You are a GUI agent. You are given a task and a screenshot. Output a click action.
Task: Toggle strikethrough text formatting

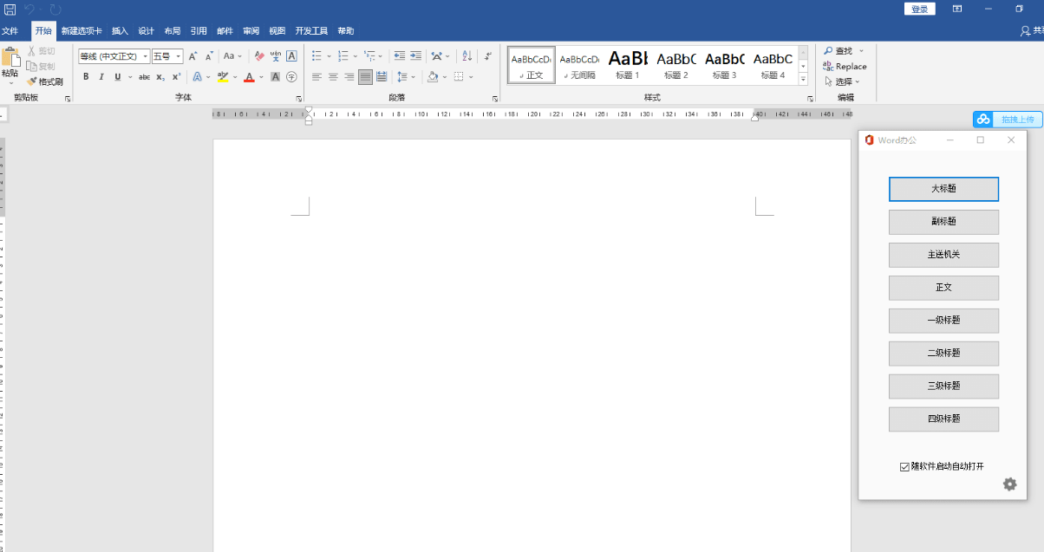coord(144,77)
